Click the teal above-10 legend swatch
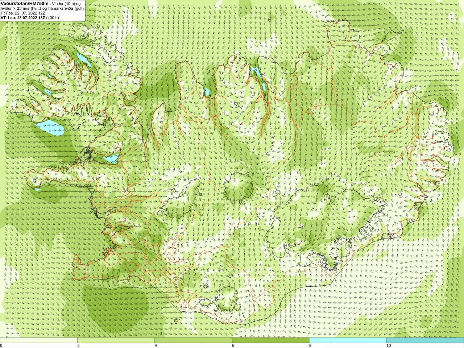 (425, 340)
